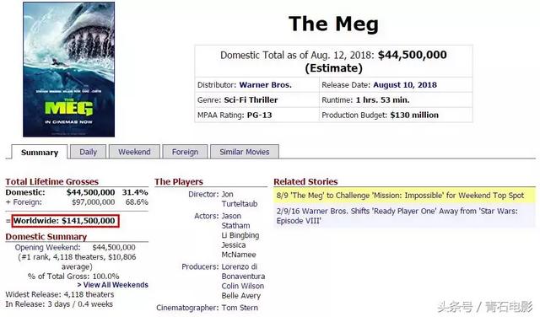The height and width of the screenshot is (317, 540).
Task: Click the August 10, 2018 release date link
Action: click(x=405, y=85)
